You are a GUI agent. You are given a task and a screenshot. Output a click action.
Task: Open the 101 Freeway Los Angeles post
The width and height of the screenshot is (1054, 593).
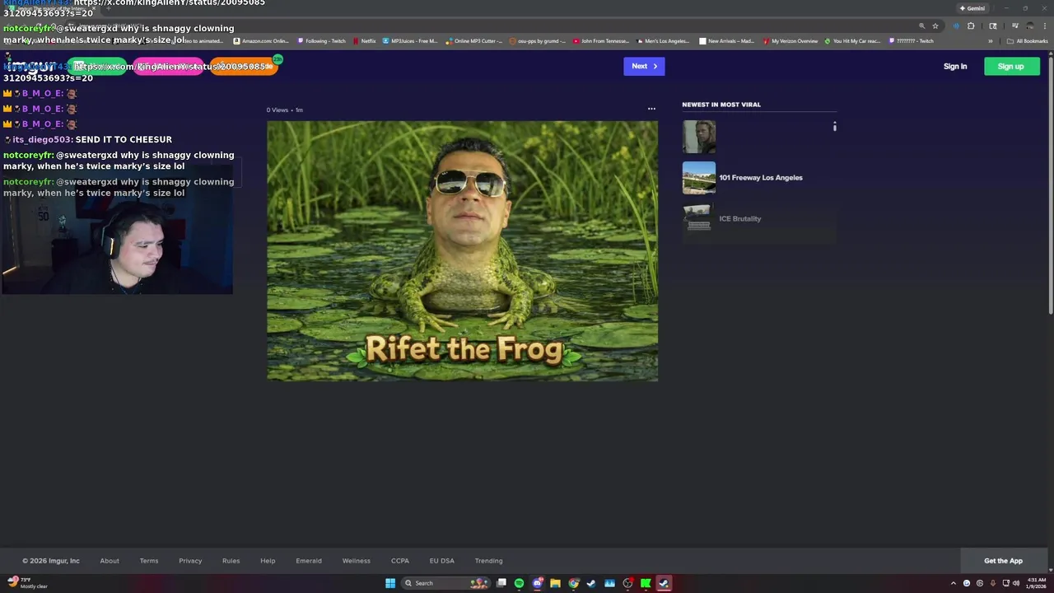click(760, 177)
